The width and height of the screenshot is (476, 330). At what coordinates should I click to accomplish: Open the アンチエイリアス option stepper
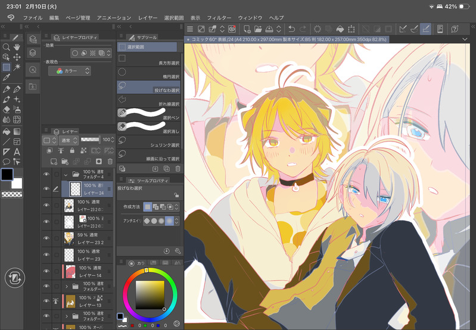[176, 221]
